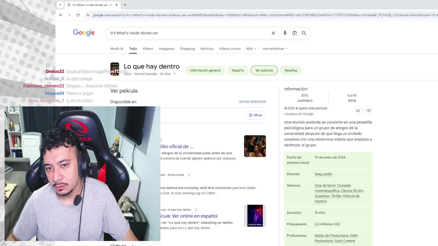
Task: View site information icon in address bar
Action: click(88, 15)
